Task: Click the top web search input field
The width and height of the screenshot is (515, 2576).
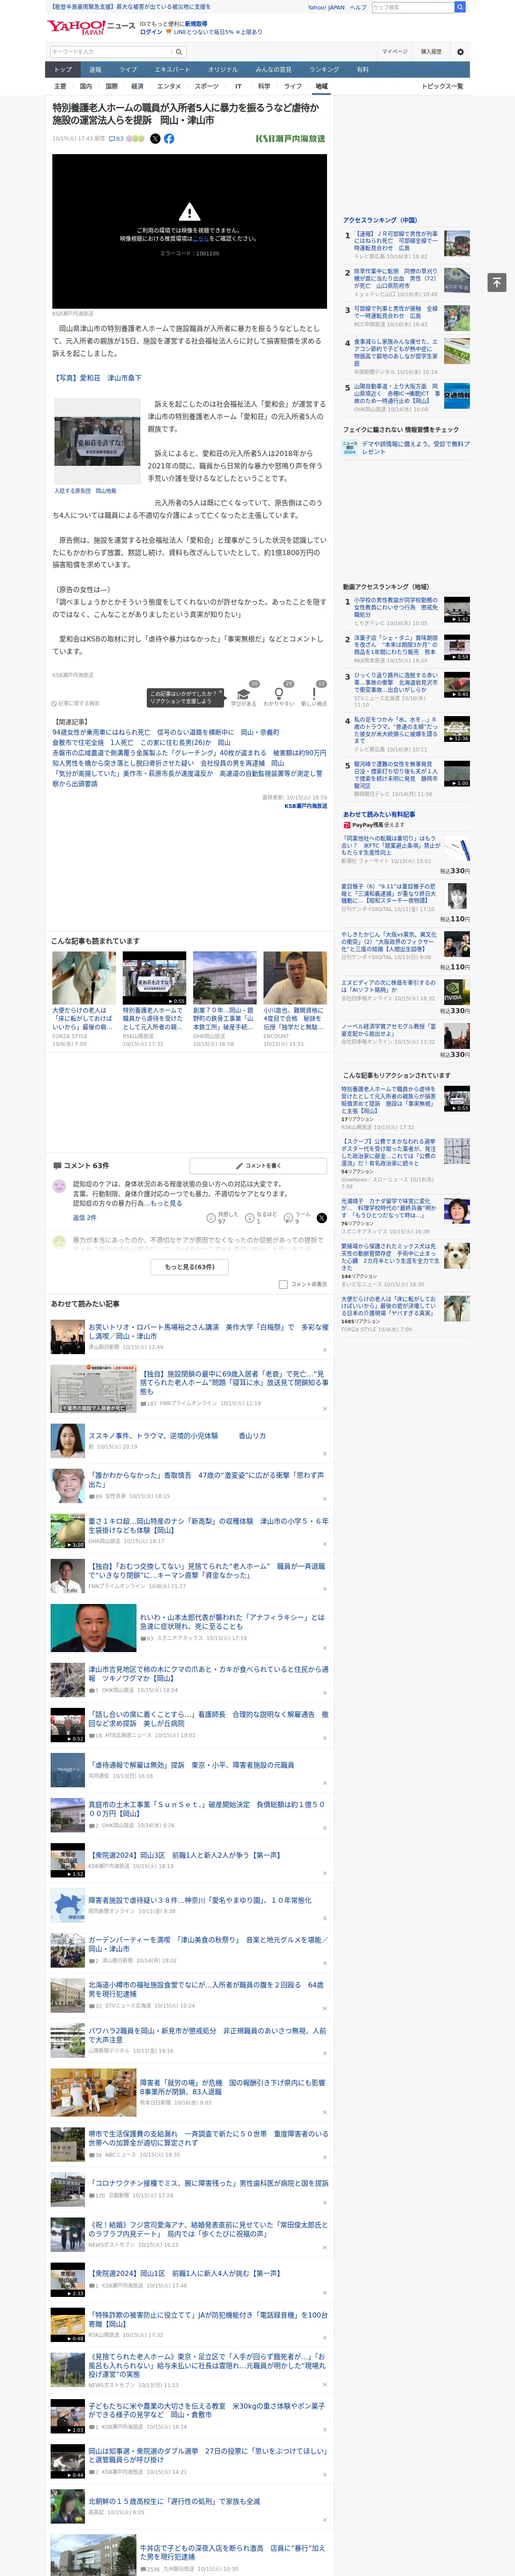Action: (412, 7)
